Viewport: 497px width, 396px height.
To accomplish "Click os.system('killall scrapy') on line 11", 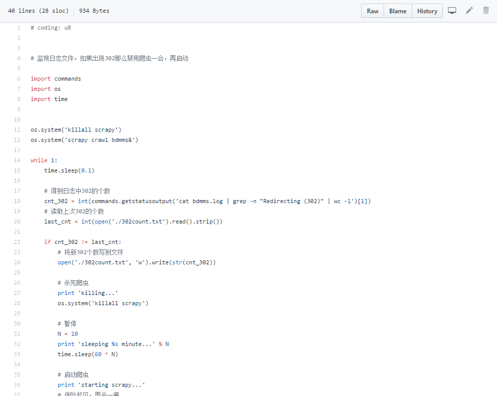I will [76, 130].
